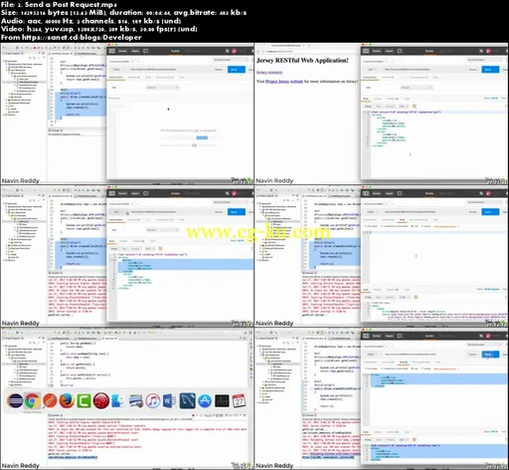
Task: Click blue Send button in top-left Postman
Action: coord(237,70)
